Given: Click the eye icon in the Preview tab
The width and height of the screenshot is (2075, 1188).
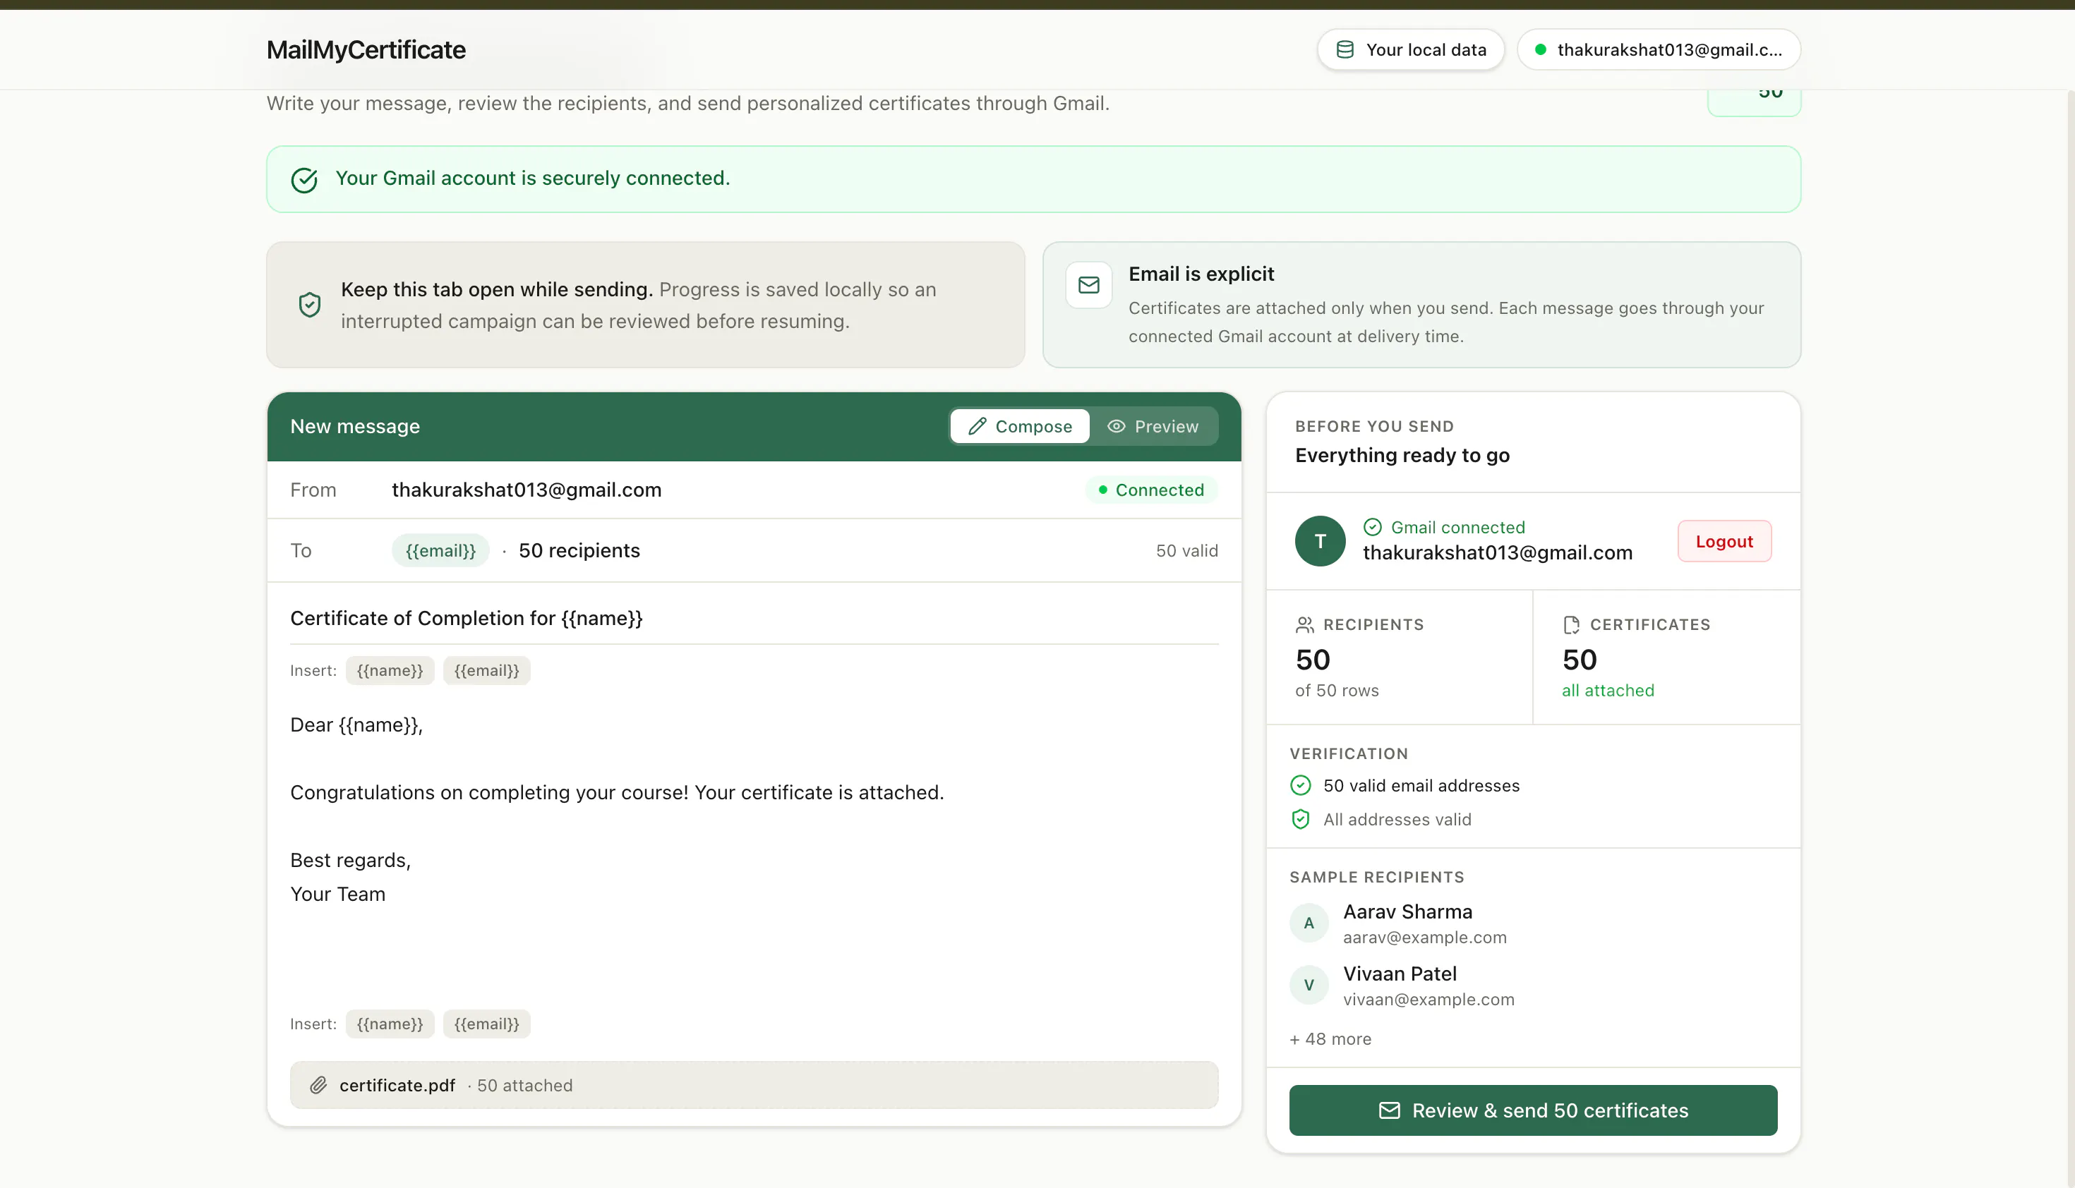Looking at the screenshot, I should point(1116,426).
